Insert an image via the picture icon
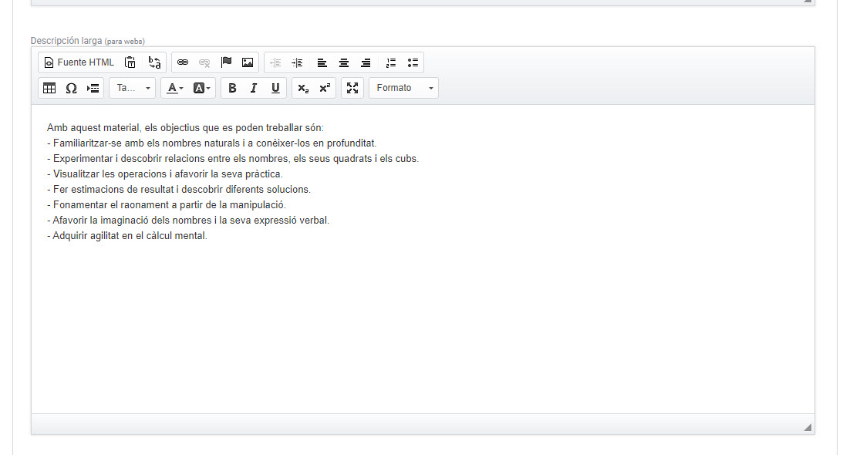 248,62
